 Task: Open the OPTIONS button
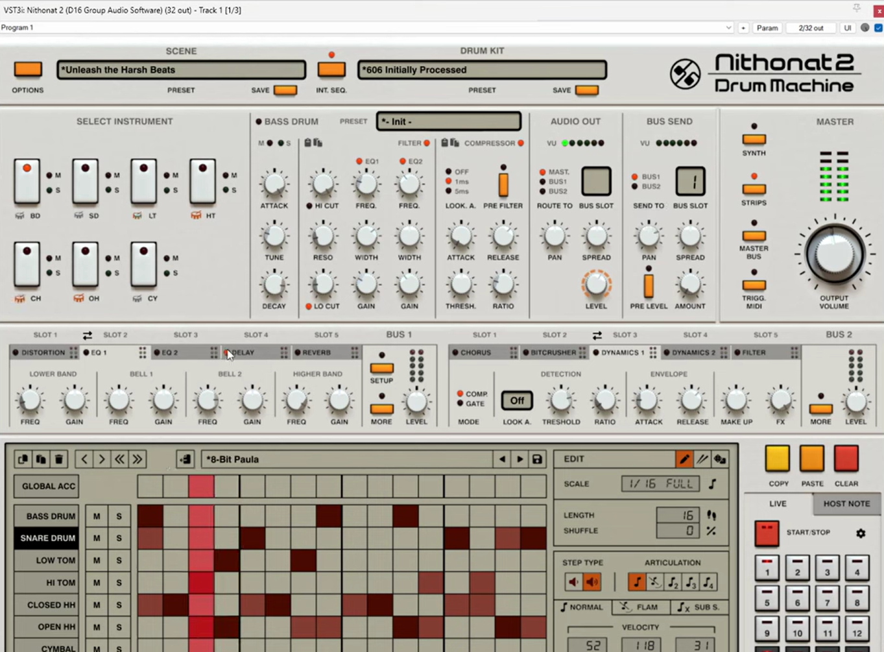point(28,69)
